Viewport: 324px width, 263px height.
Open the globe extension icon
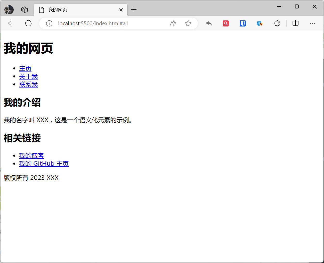click(x=259, y=23)
